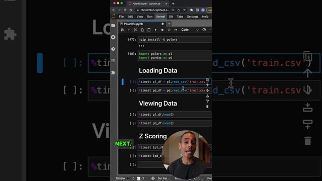Viewport: 322px width, 181px height.
Task: Open the clock icon in notebook toolbar
Action: (x=204, y=30)
